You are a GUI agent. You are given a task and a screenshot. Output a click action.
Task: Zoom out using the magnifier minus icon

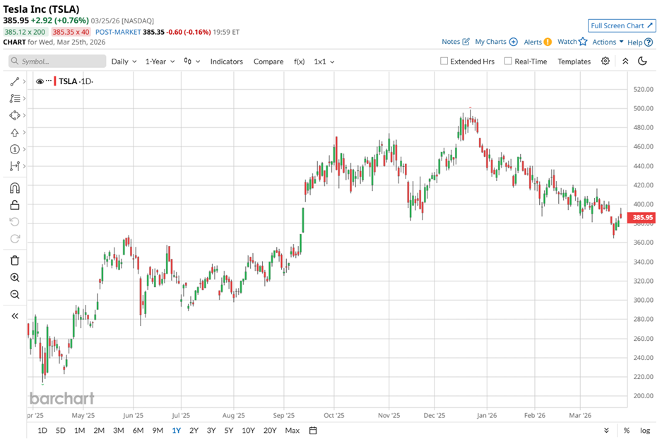(x=14, y=295)
